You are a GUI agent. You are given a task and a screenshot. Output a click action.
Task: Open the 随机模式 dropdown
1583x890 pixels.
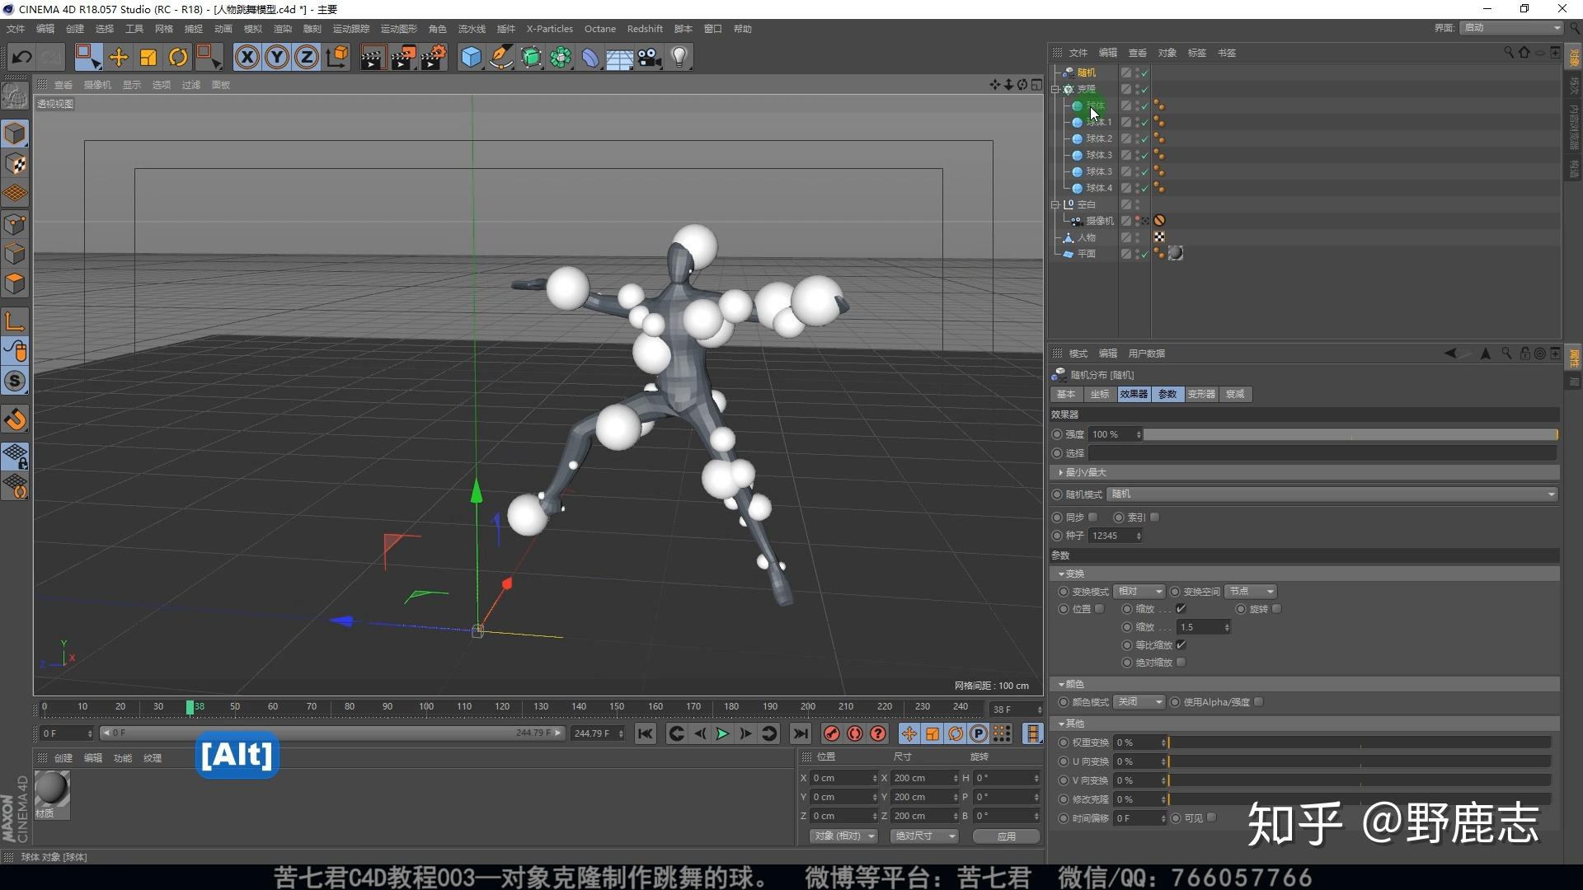1332,494
